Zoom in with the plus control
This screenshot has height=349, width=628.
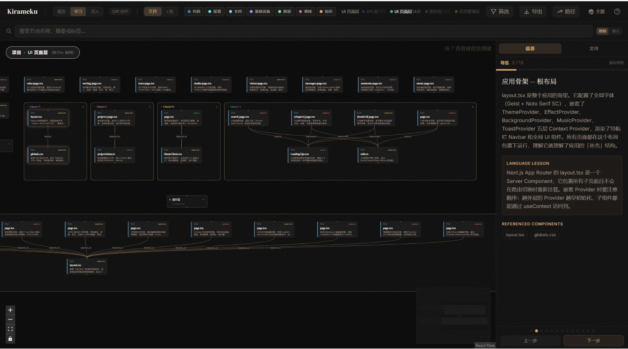pos(10,310)
